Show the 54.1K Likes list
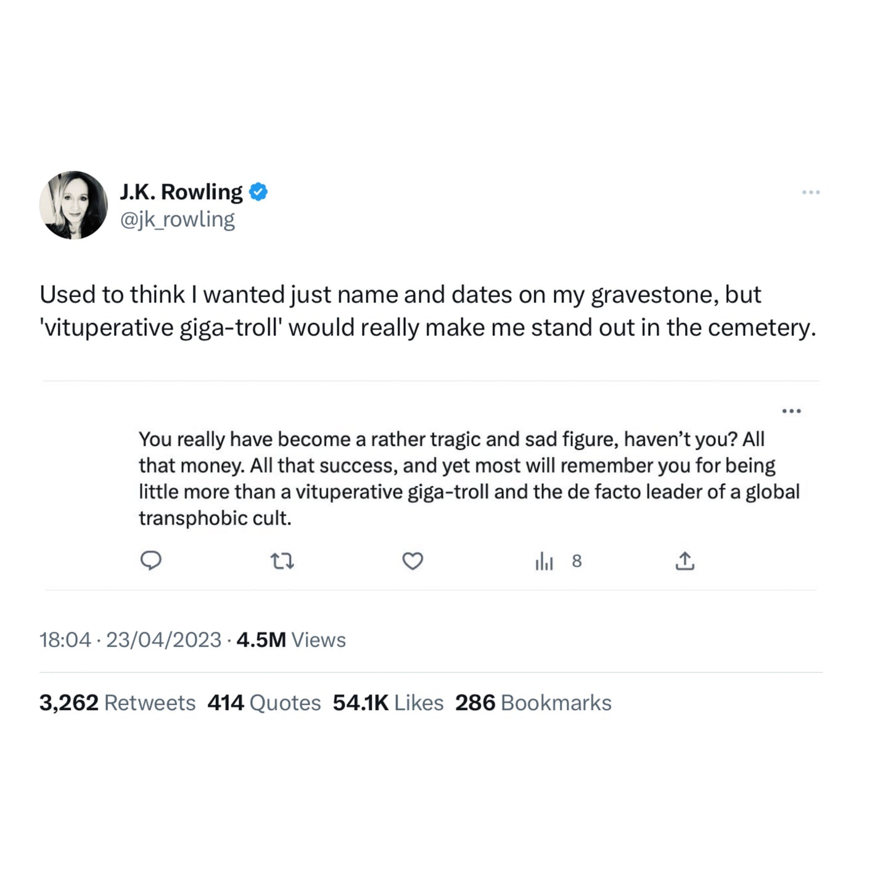Screen dimensions: 891x890 tap(388, 703)
